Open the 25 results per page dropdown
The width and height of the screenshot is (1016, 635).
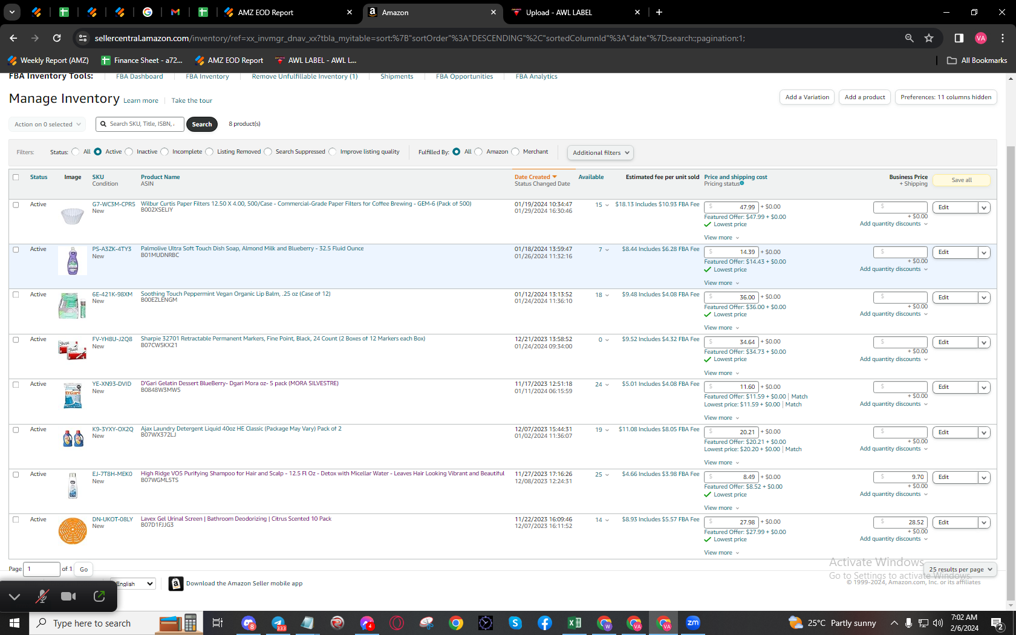tap(960, 569)
